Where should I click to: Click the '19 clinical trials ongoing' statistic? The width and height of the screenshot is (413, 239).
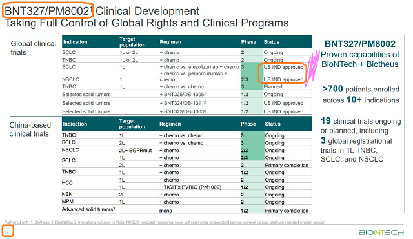[361, 121]
